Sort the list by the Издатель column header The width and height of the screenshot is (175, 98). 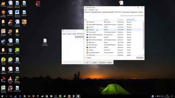click(x=110, y=20)
